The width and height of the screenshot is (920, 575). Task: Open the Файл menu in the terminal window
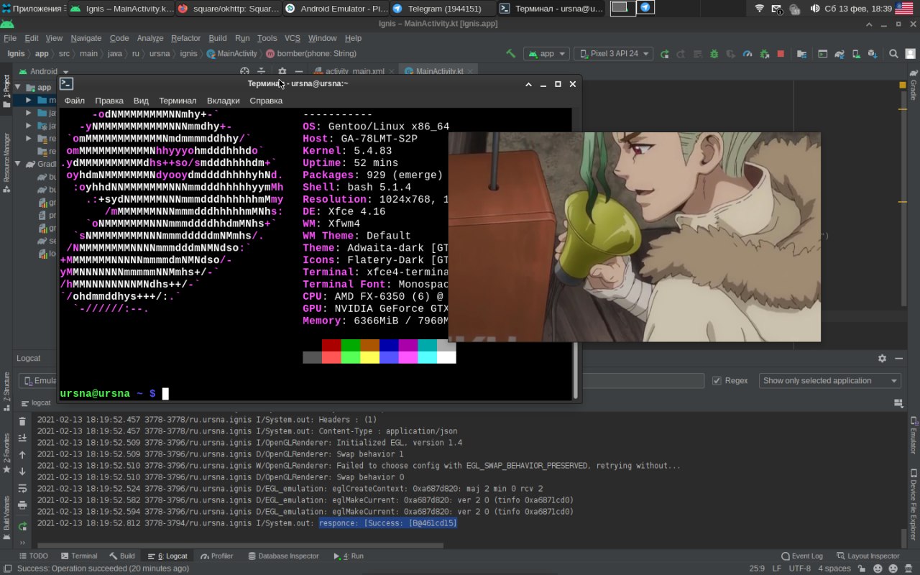point(75,101)
